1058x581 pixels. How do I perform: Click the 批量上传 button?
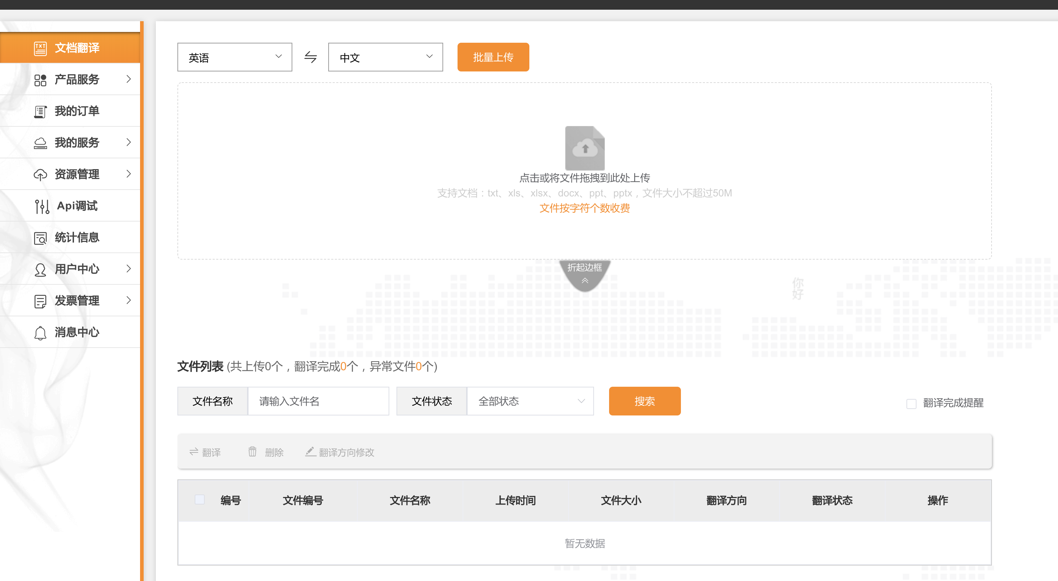(x=493, y=57)
